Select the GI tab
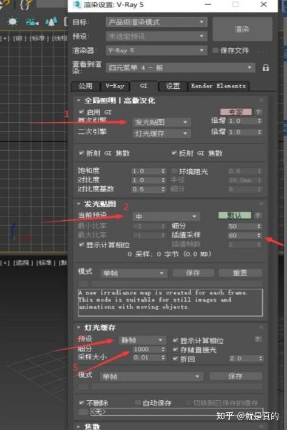287x430 pixels. tap(144, 86)
